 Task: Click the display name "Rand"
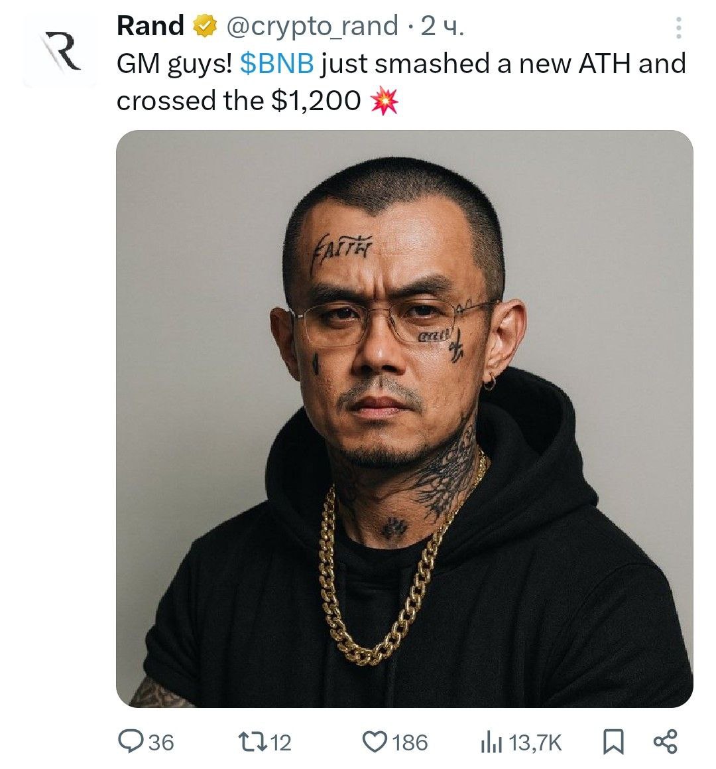(150, 27)
